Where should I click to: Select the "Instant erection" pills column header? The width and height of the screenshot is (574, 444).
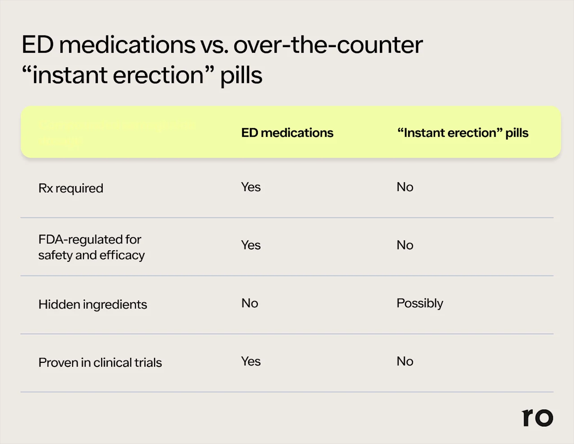(462, 133)
